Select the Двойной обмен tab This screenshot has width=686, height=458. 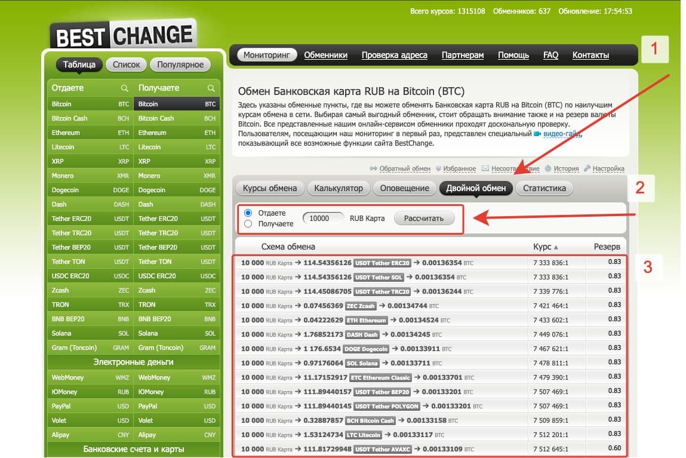476,189
